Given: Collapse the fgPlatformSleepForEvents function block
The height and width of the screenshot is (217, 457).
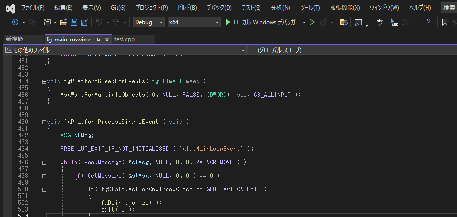Looking at the screenshot, I should [45, 81].
